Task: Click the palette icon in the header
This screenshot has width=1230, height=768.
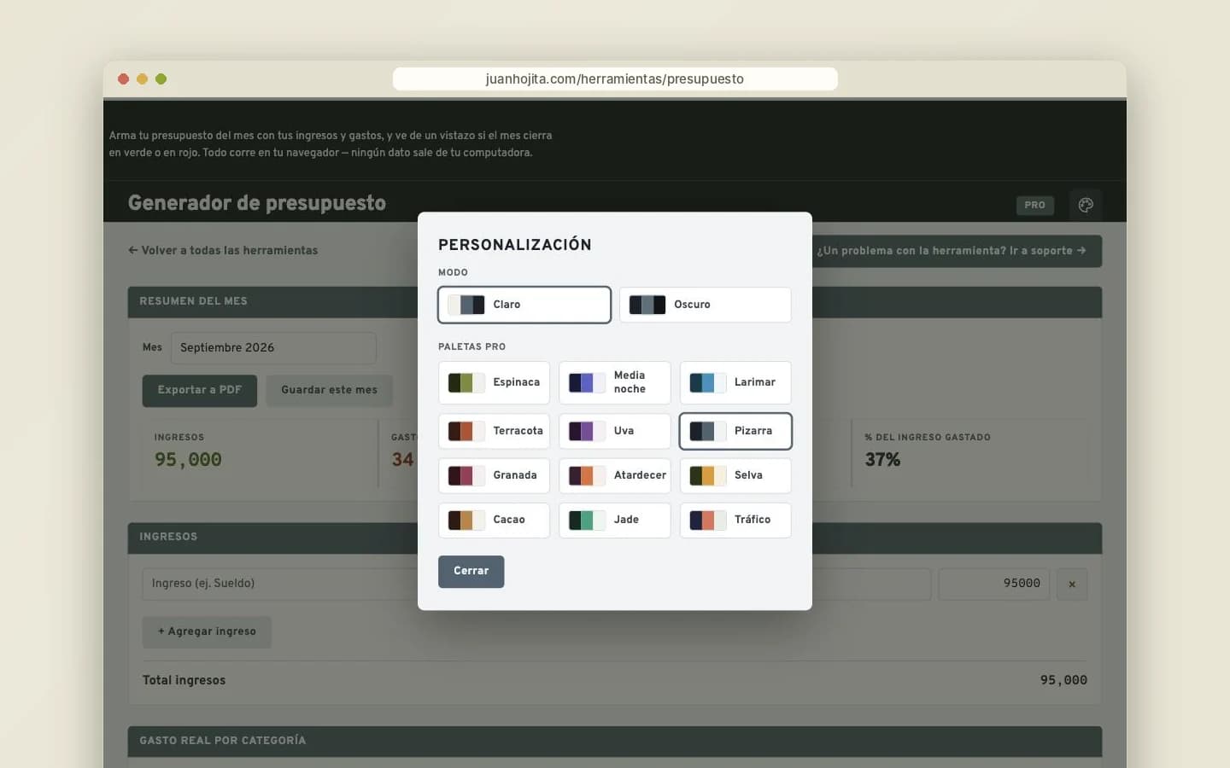Action: point(1086,205)
